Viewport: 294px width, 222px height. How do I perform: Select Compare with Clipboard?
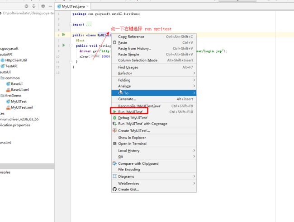[x=154, y=163]
